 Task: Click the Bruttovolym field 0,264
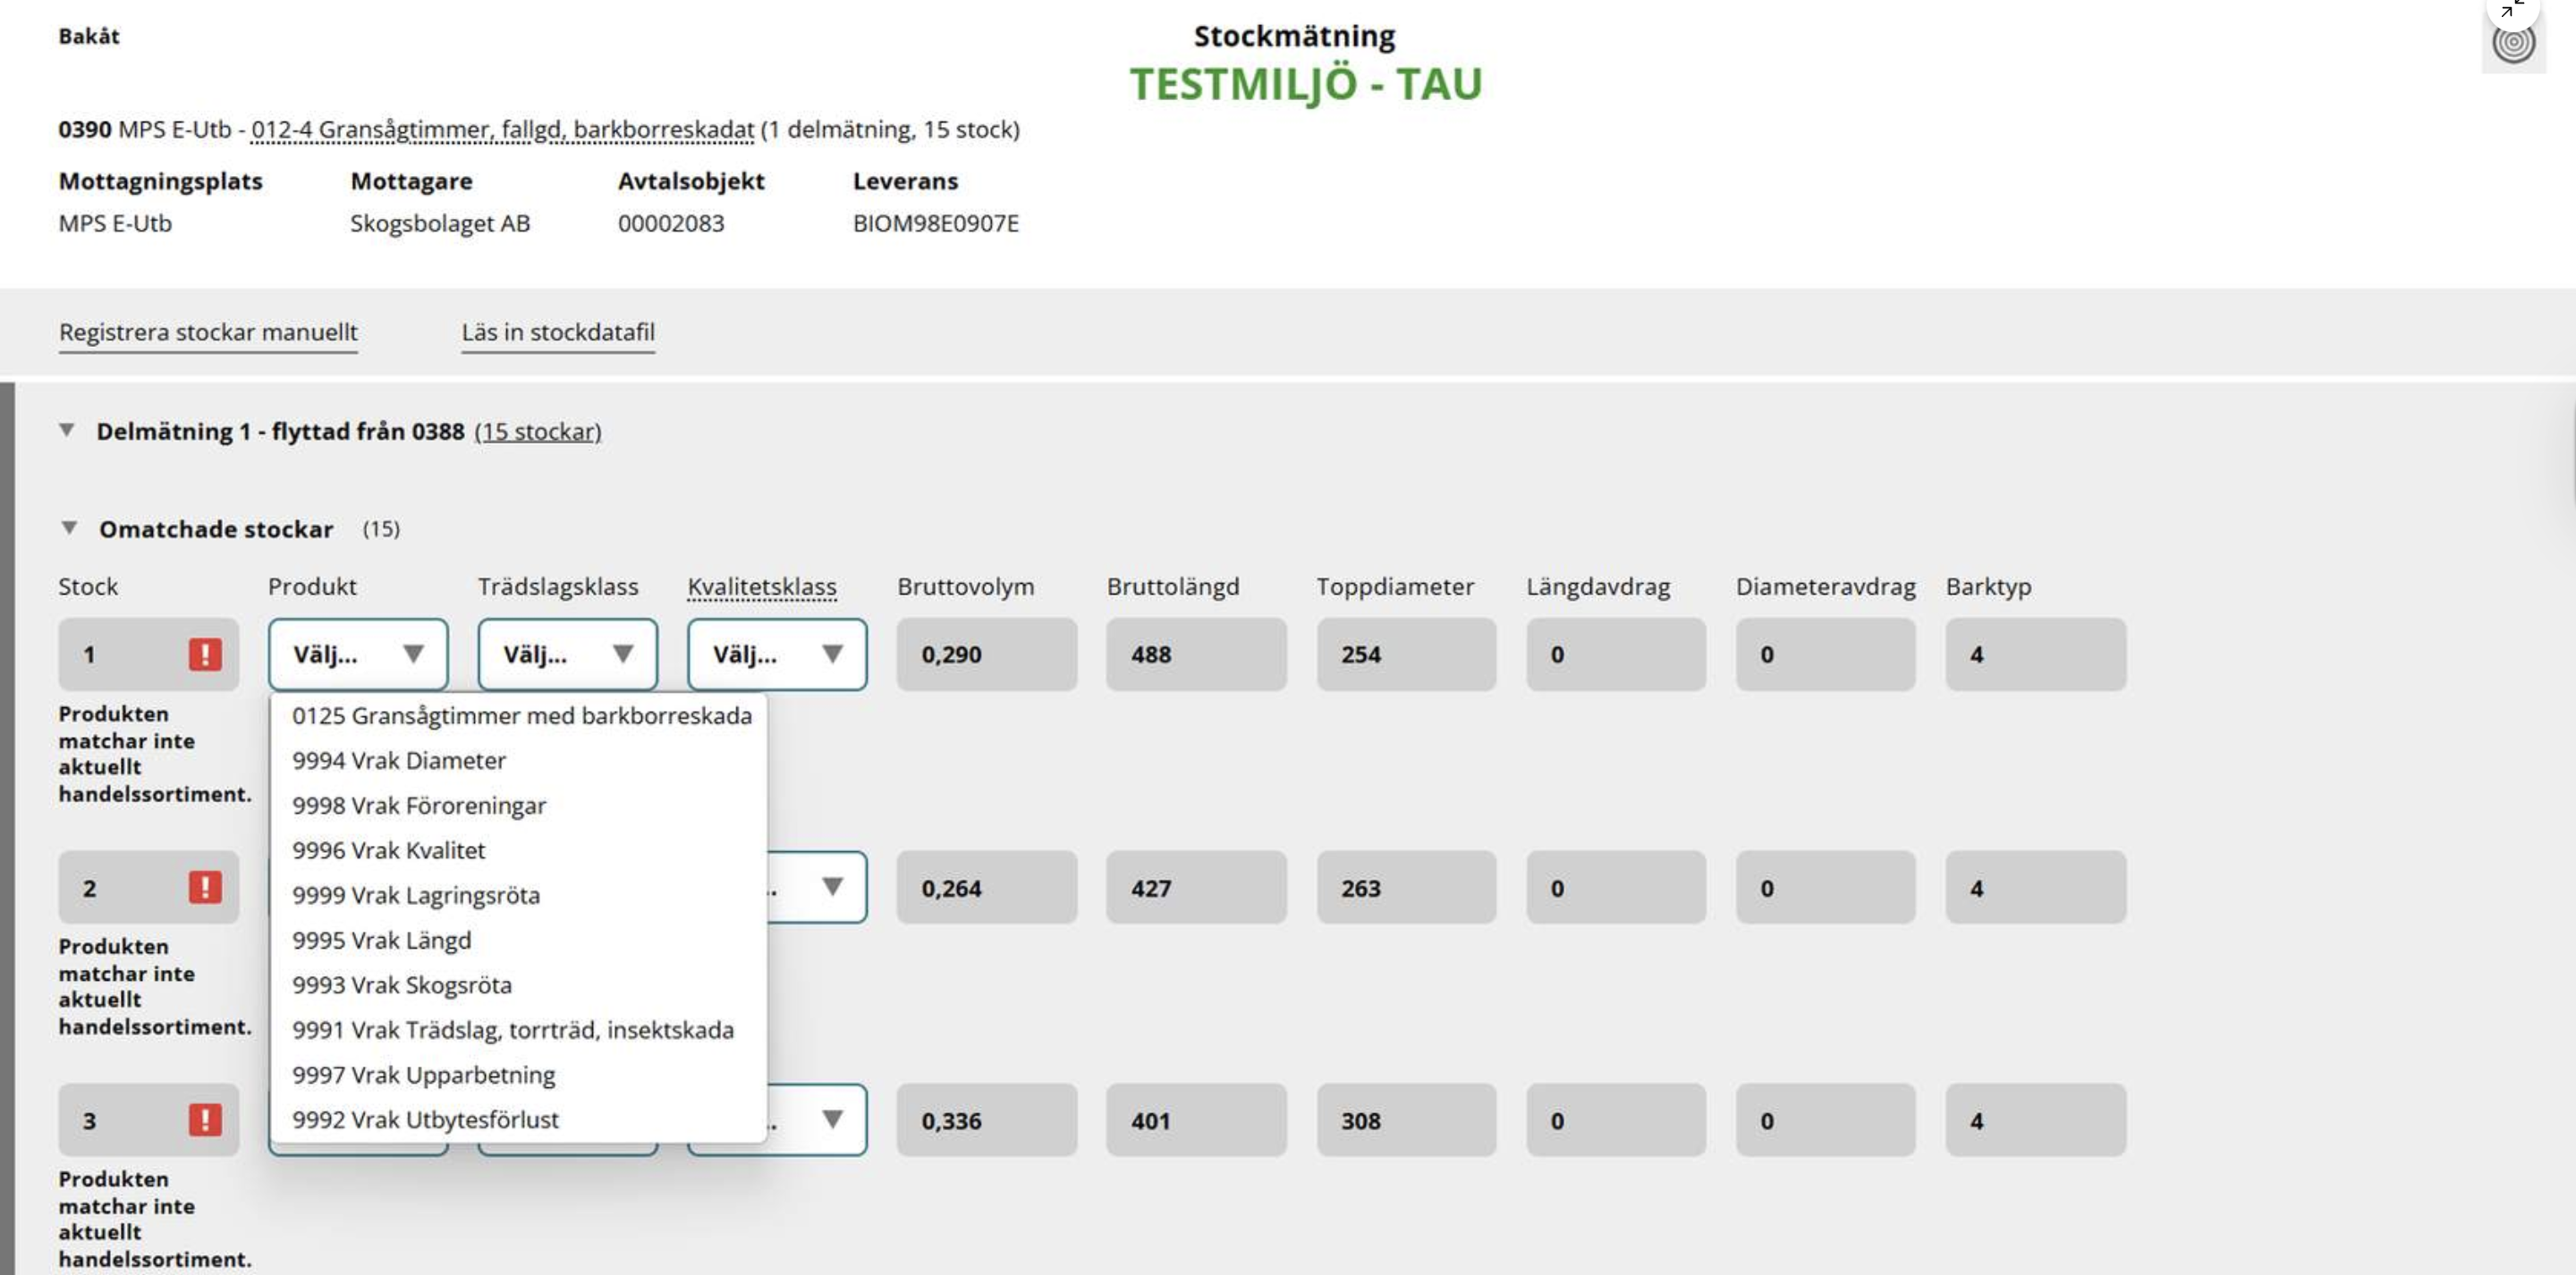pos(987,887)
